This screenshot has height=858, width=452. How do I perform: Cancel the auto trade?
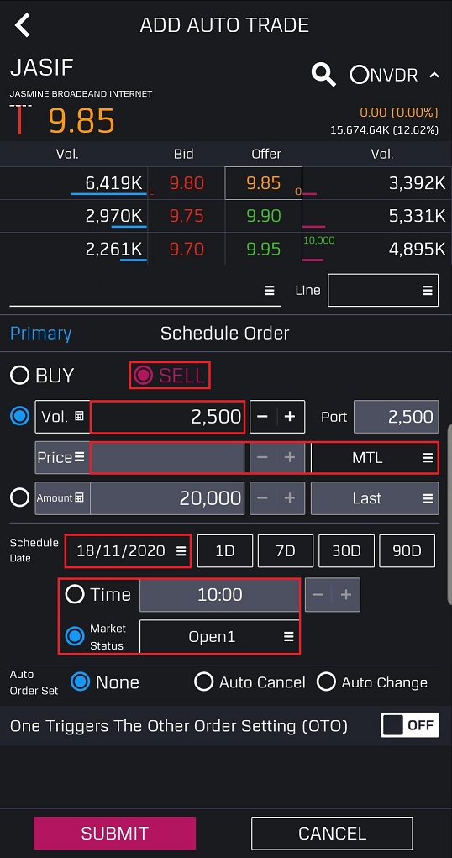(x=332, y=834)
